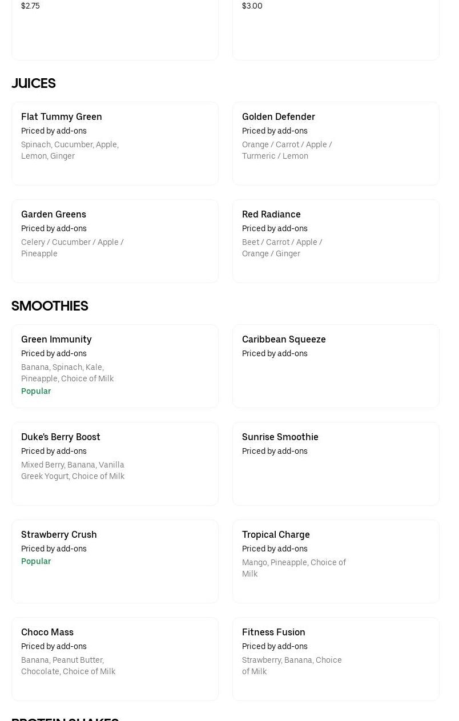Open the Sunrise Smoothie item

click(x=336, y=463)
